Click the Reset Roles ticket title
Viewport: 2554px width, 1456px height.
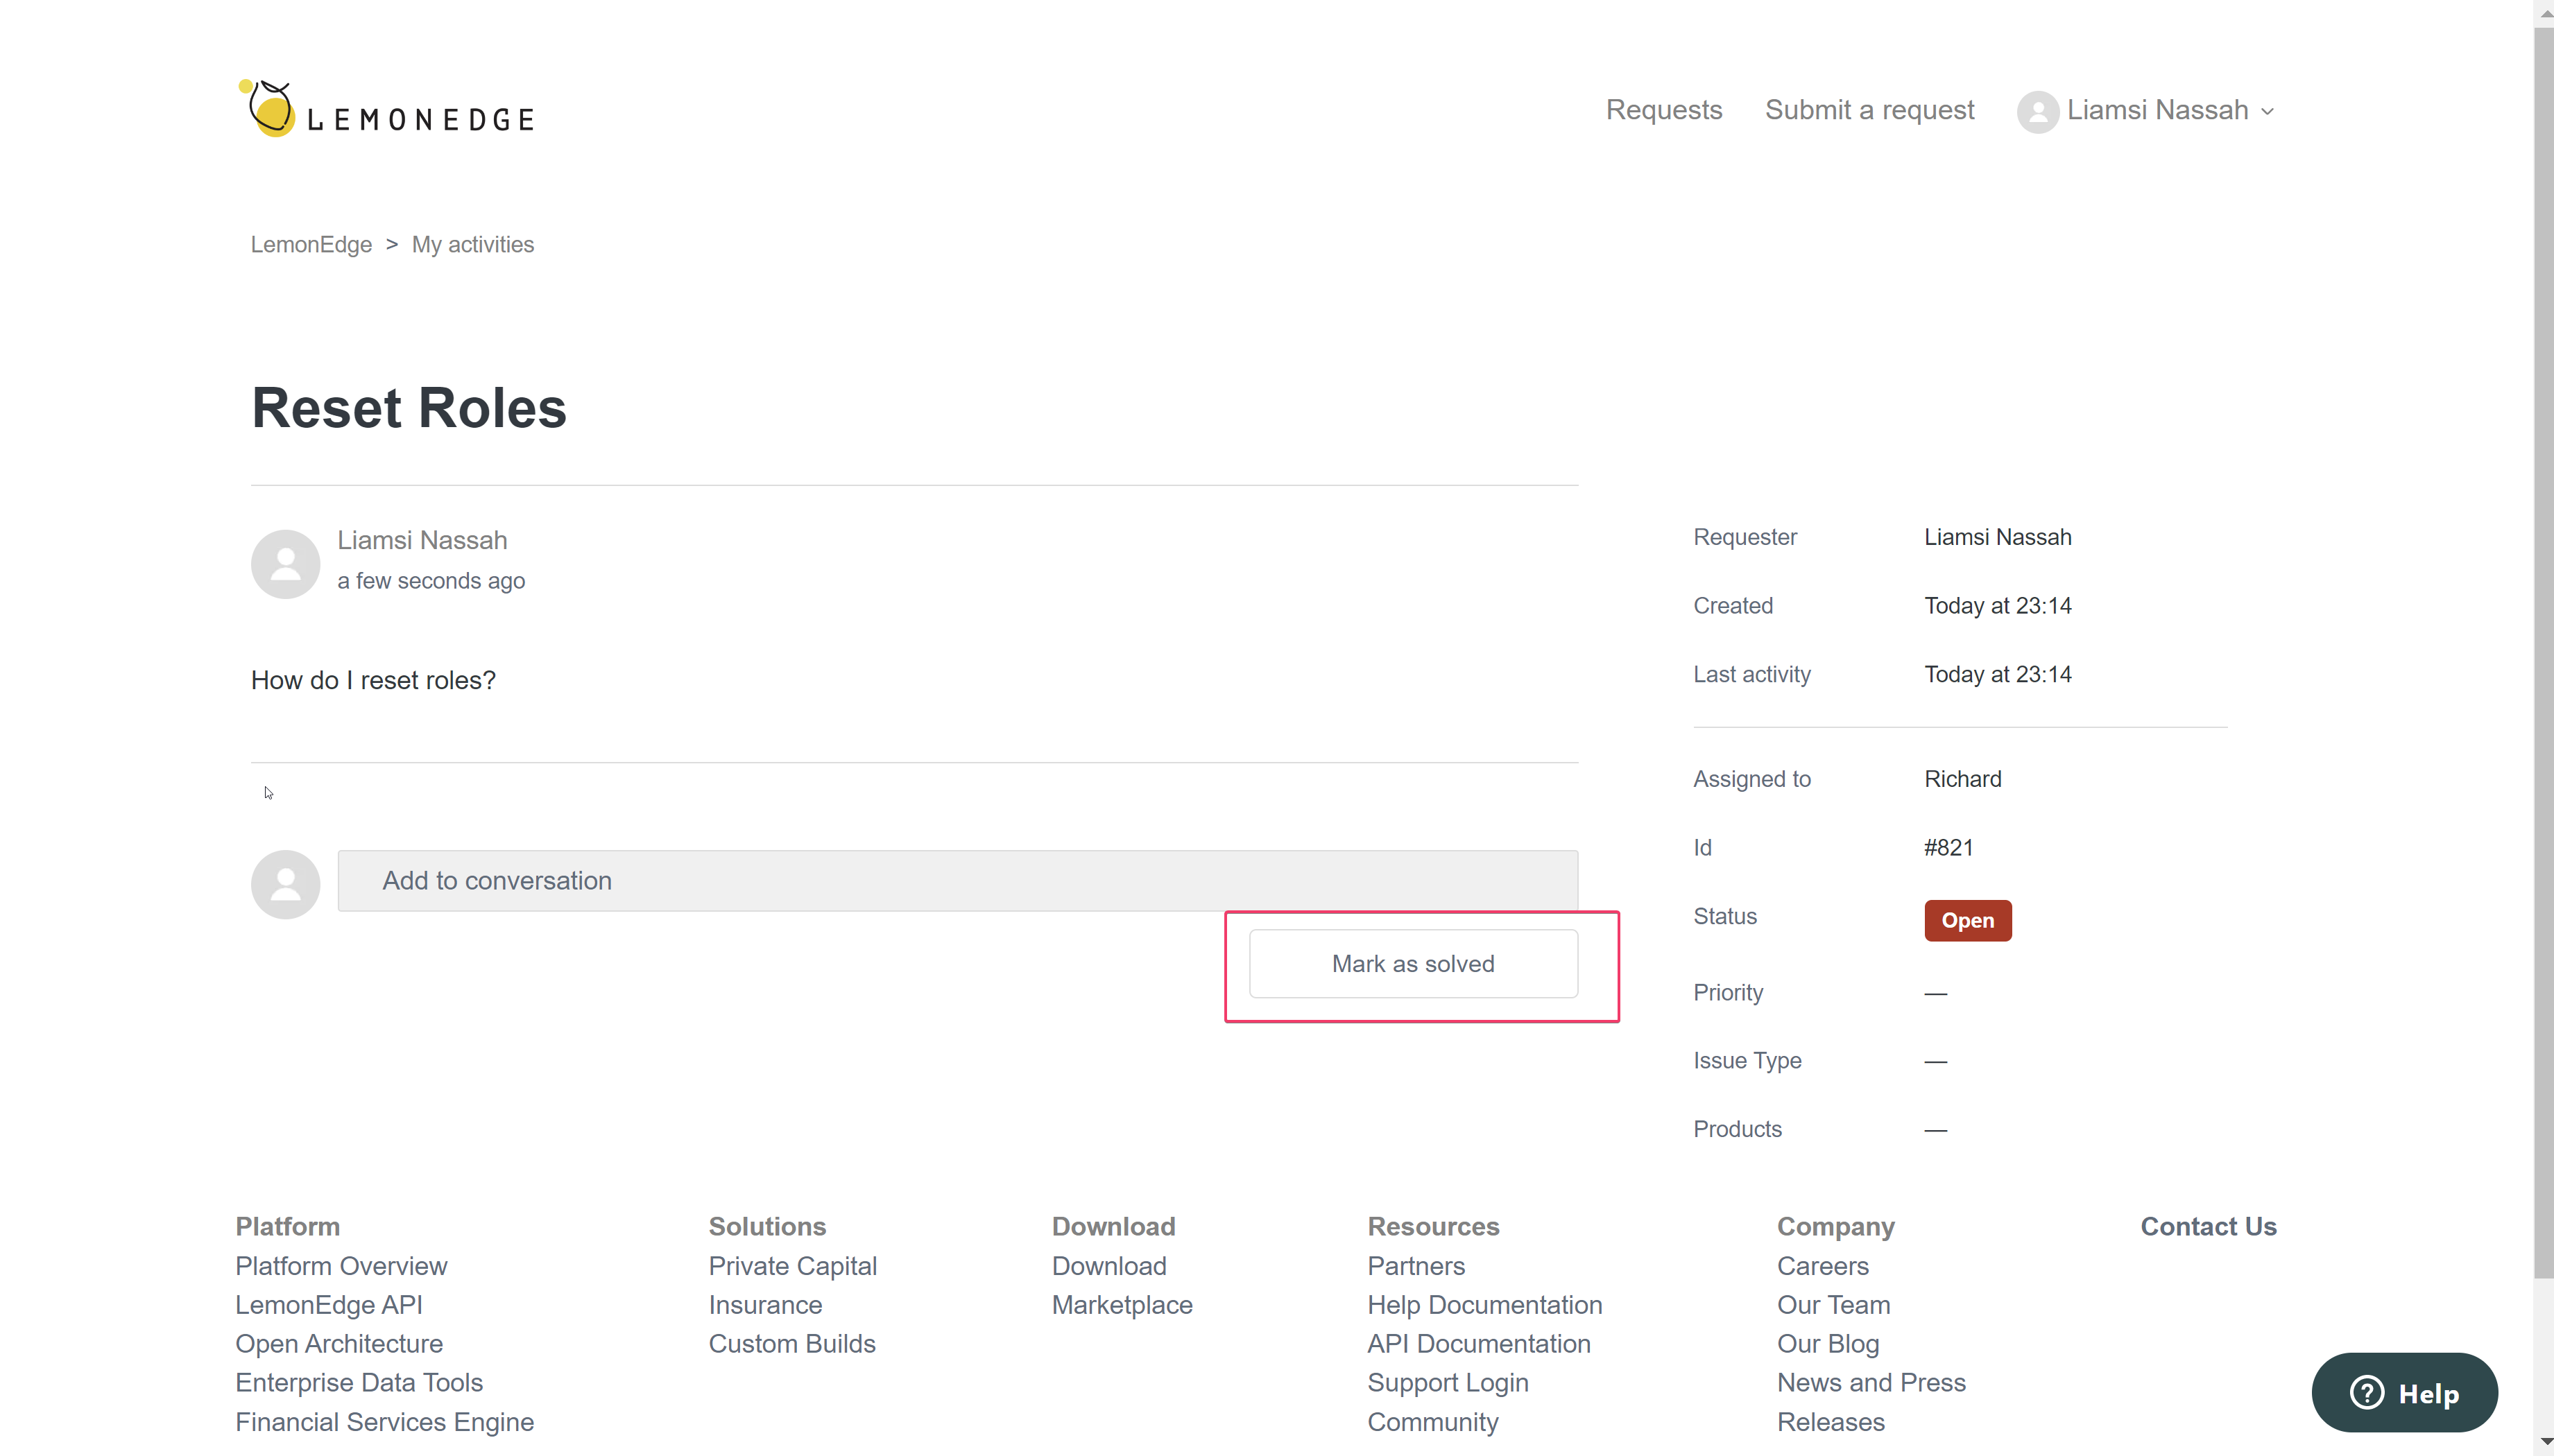[409, 408]
